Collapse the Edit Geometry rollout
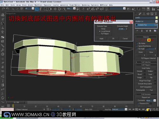159x119 pixels. [146, 94]
